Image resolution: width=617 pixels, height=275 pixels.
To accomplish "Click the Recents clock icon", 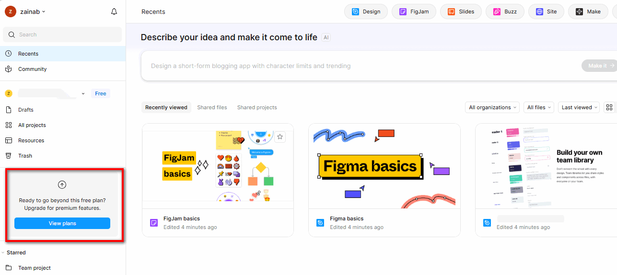I will coord(9,54).
